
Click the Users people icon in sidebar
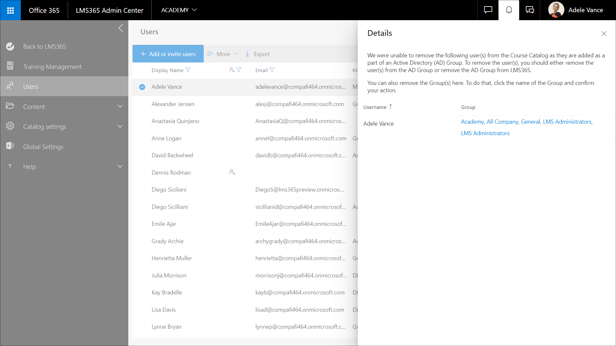[x=10, y=86]
